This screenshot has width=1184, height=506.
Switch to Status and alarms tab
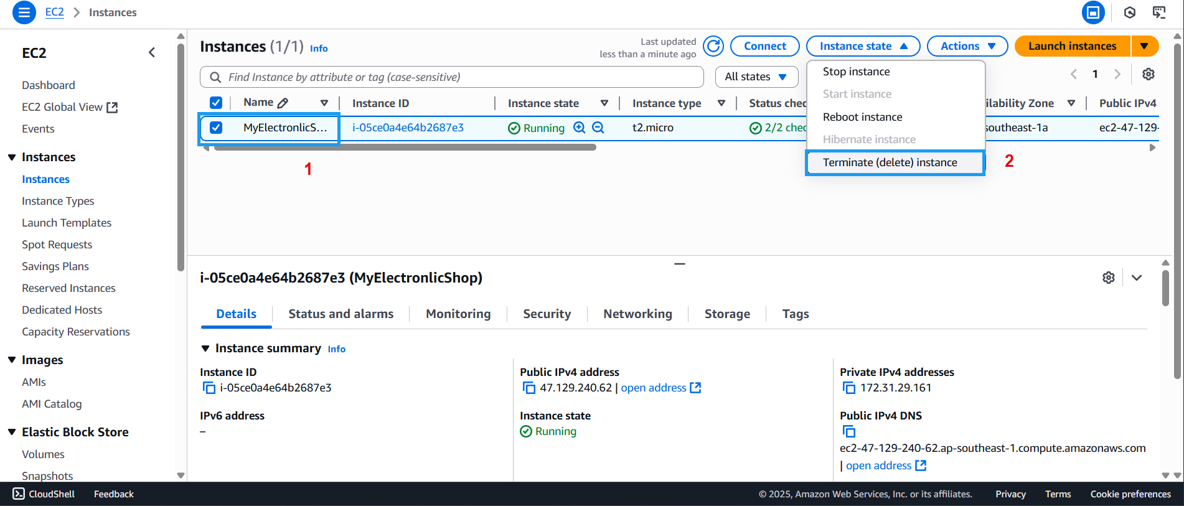tap(341, 314)
